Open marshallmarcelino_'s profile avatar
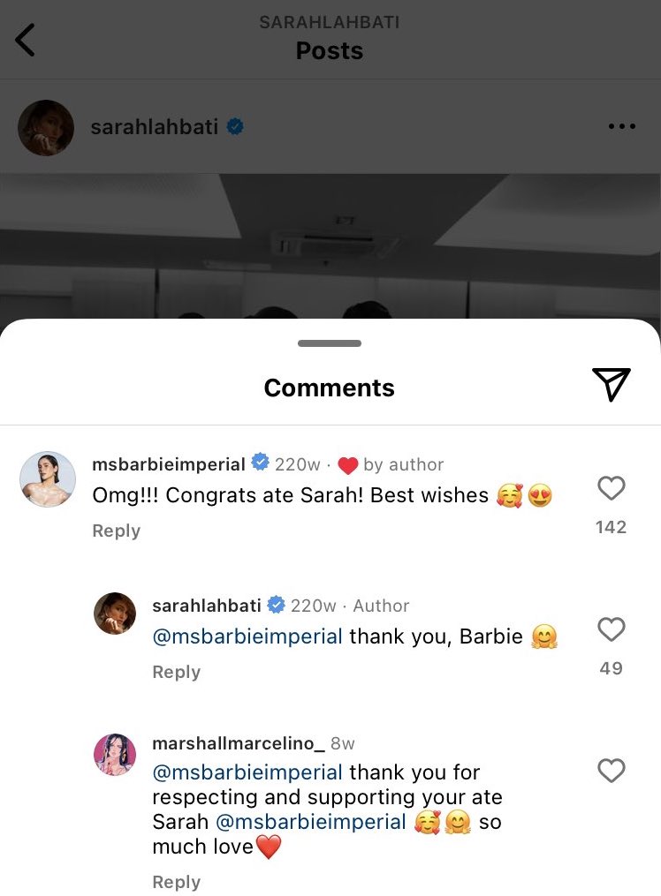The height and width of the screenshot is (896, 661). pos(115,755)
